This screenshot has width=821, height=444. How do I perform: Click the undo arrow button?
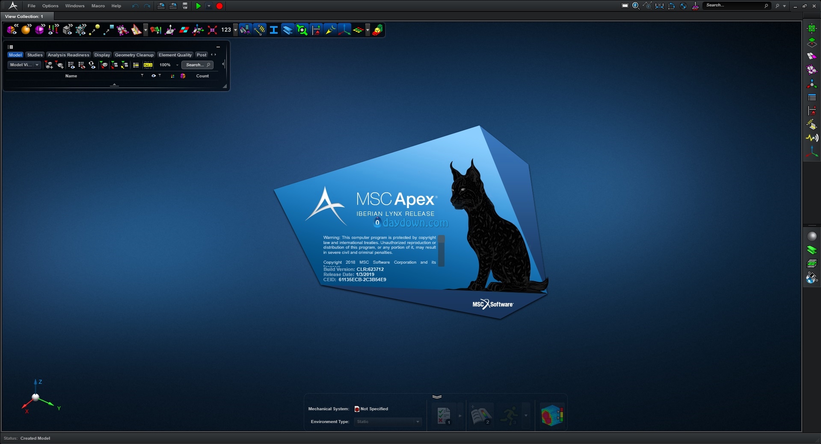135,6
